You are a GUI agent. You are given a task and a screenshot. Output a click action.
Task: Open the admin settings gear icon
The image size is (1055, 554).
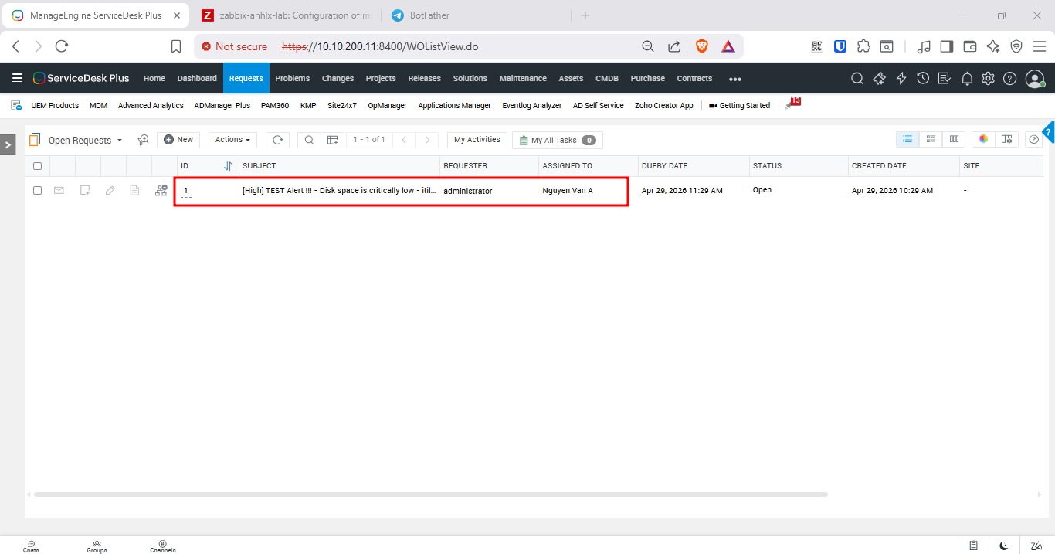click(988, 78)
